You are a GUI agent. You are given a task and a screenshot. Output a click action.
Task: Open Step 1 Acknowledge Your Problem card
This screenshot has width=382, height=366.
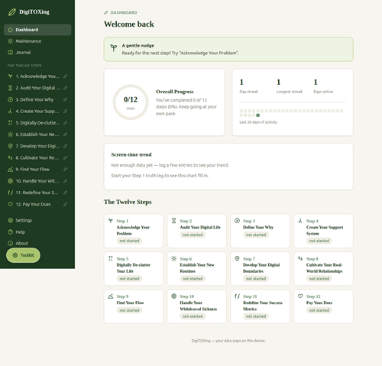134,231
